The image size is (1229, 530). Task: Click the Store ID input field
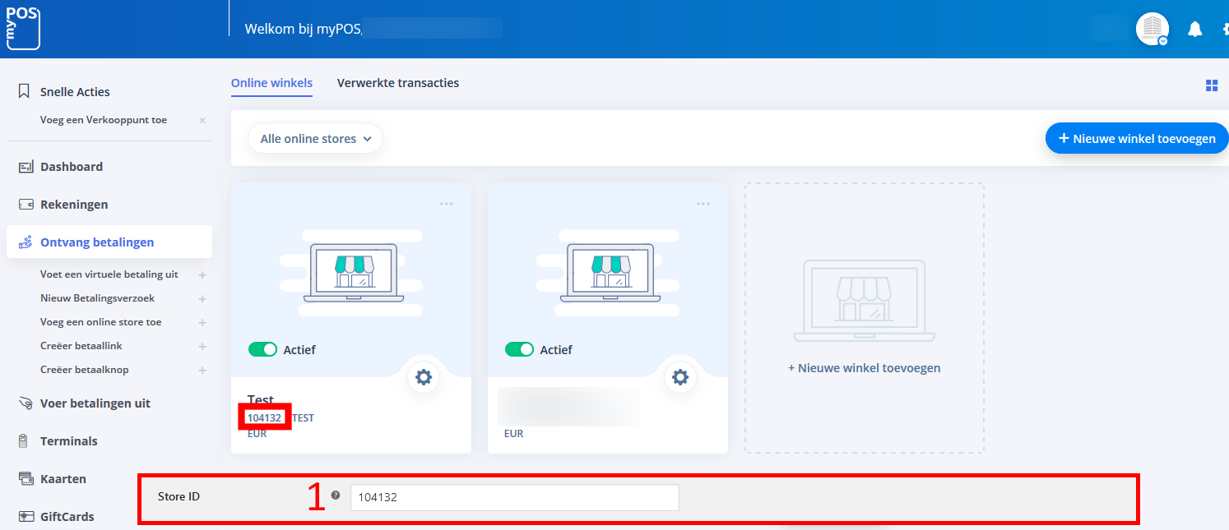click(x=514, y=498)
